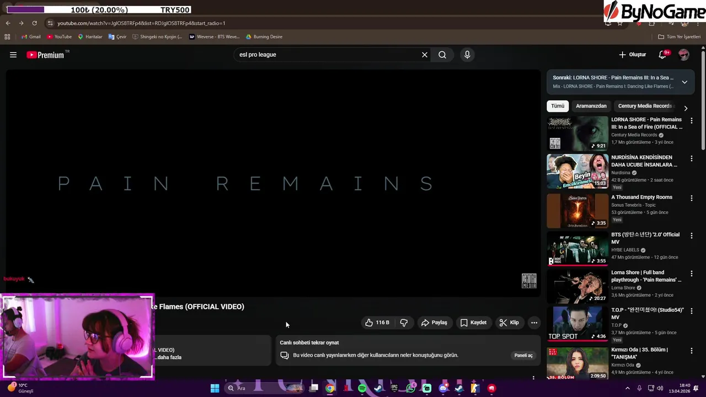Open the account avatar menu
The image size is (706, 397).
pyautogui.click(x=684, y=55)
